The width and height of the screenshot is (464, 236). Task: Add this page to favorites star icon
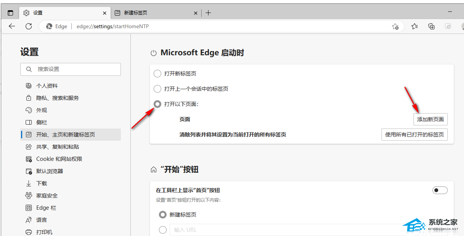coord(395,26)
